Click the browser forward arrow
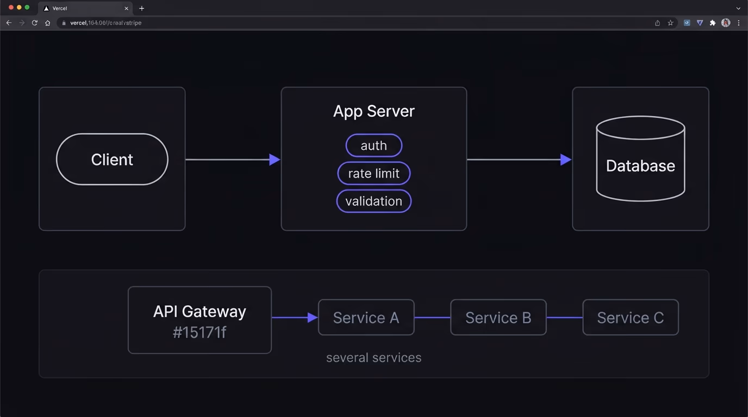Viewport: 748px width, 417px height. point(22,23)
